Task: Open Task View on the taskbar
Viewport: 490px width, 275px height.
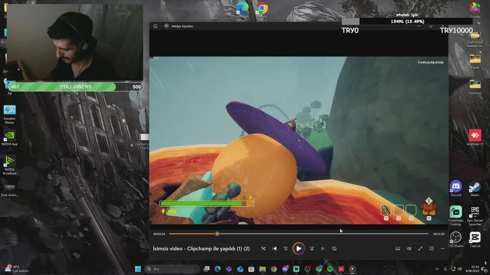Action: pyautogui.click(x=207, y=269)
